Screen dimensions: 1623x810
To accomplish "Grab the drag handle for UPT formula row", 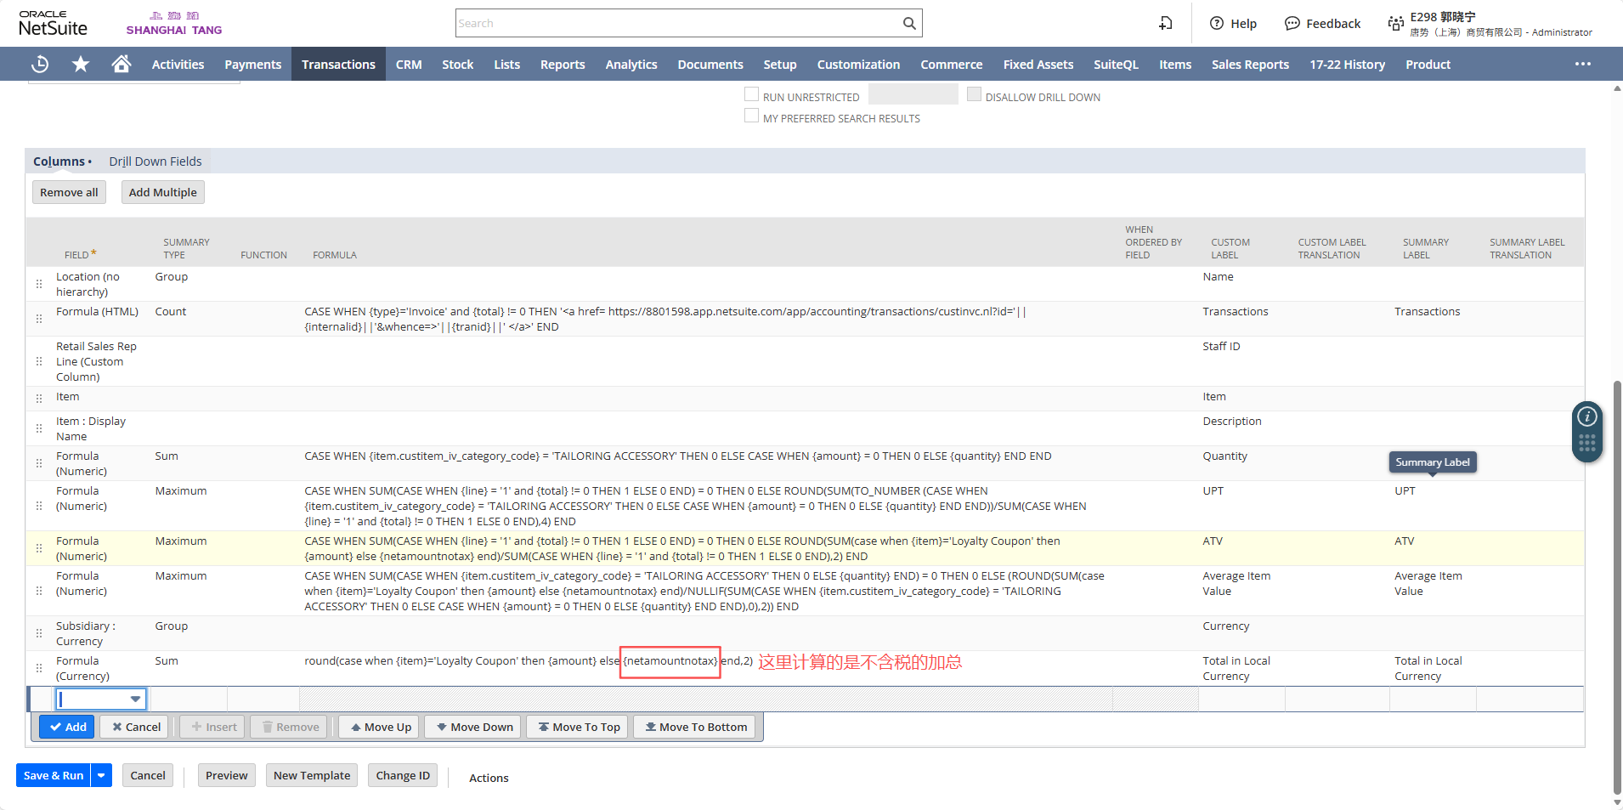I will point(39,506).
